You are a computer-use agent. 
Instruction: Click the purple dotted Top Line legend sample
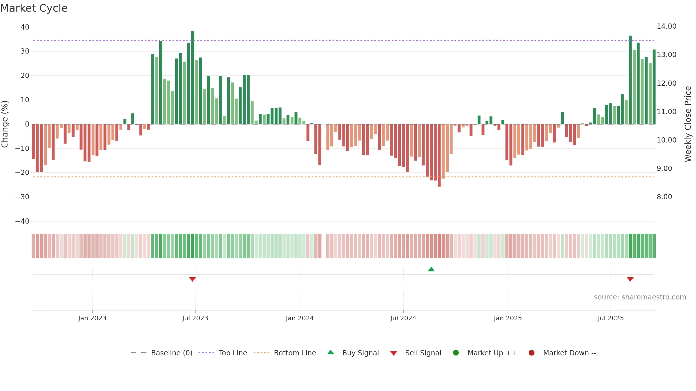206,353
